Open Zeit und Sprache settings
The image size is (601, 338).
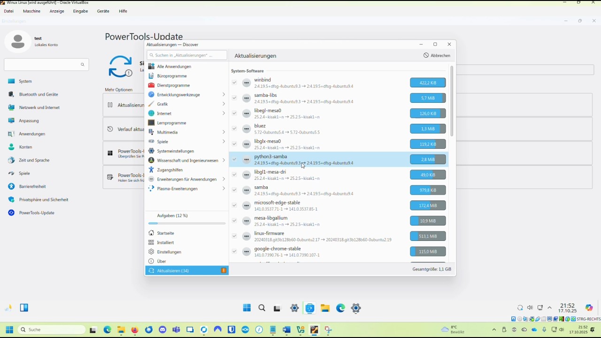[x=34, y=160]
